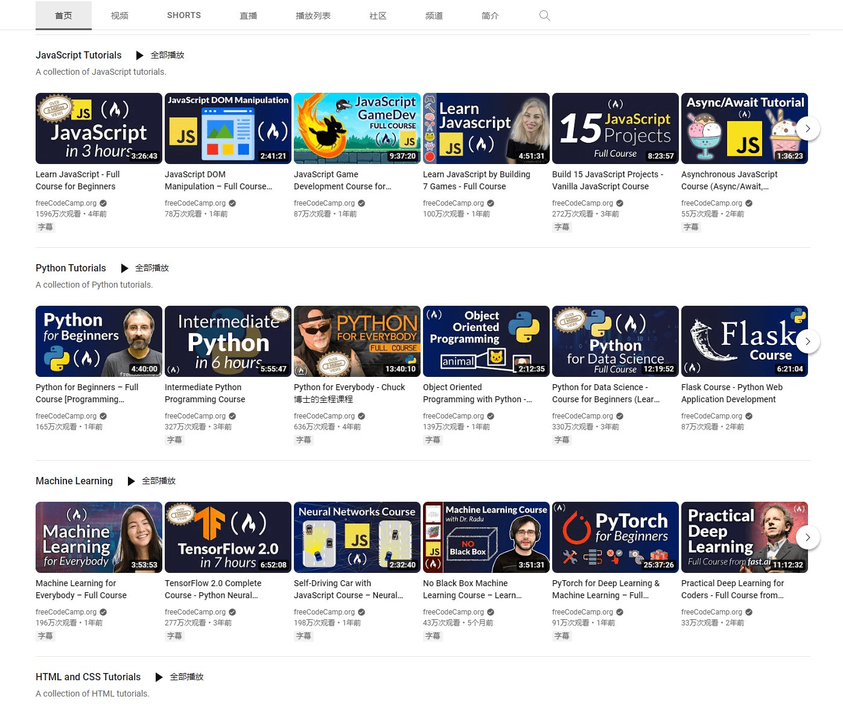Click title Python for Everybody - Chuck
This screenshot has width=843, height=708.
tap(349, 393)
